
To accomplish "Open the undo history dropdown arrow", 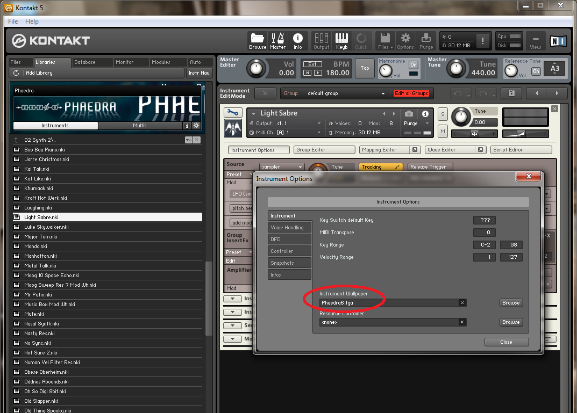I will [x=468, y=95].
